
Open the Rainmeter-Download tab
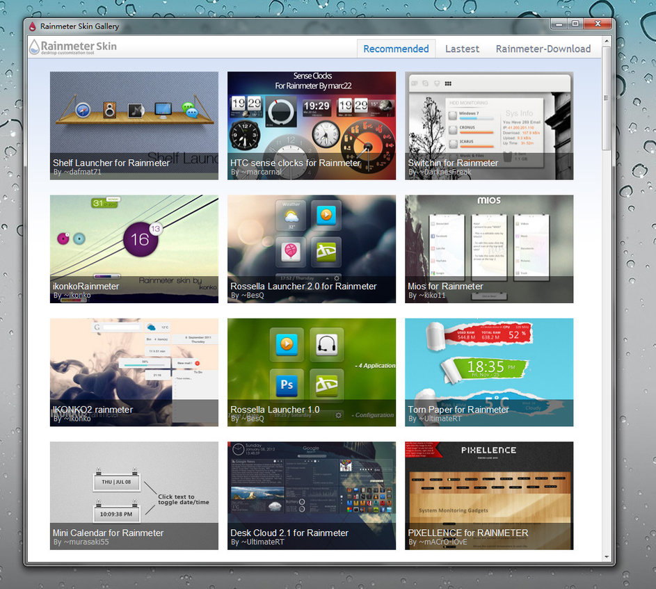[543, 49]
